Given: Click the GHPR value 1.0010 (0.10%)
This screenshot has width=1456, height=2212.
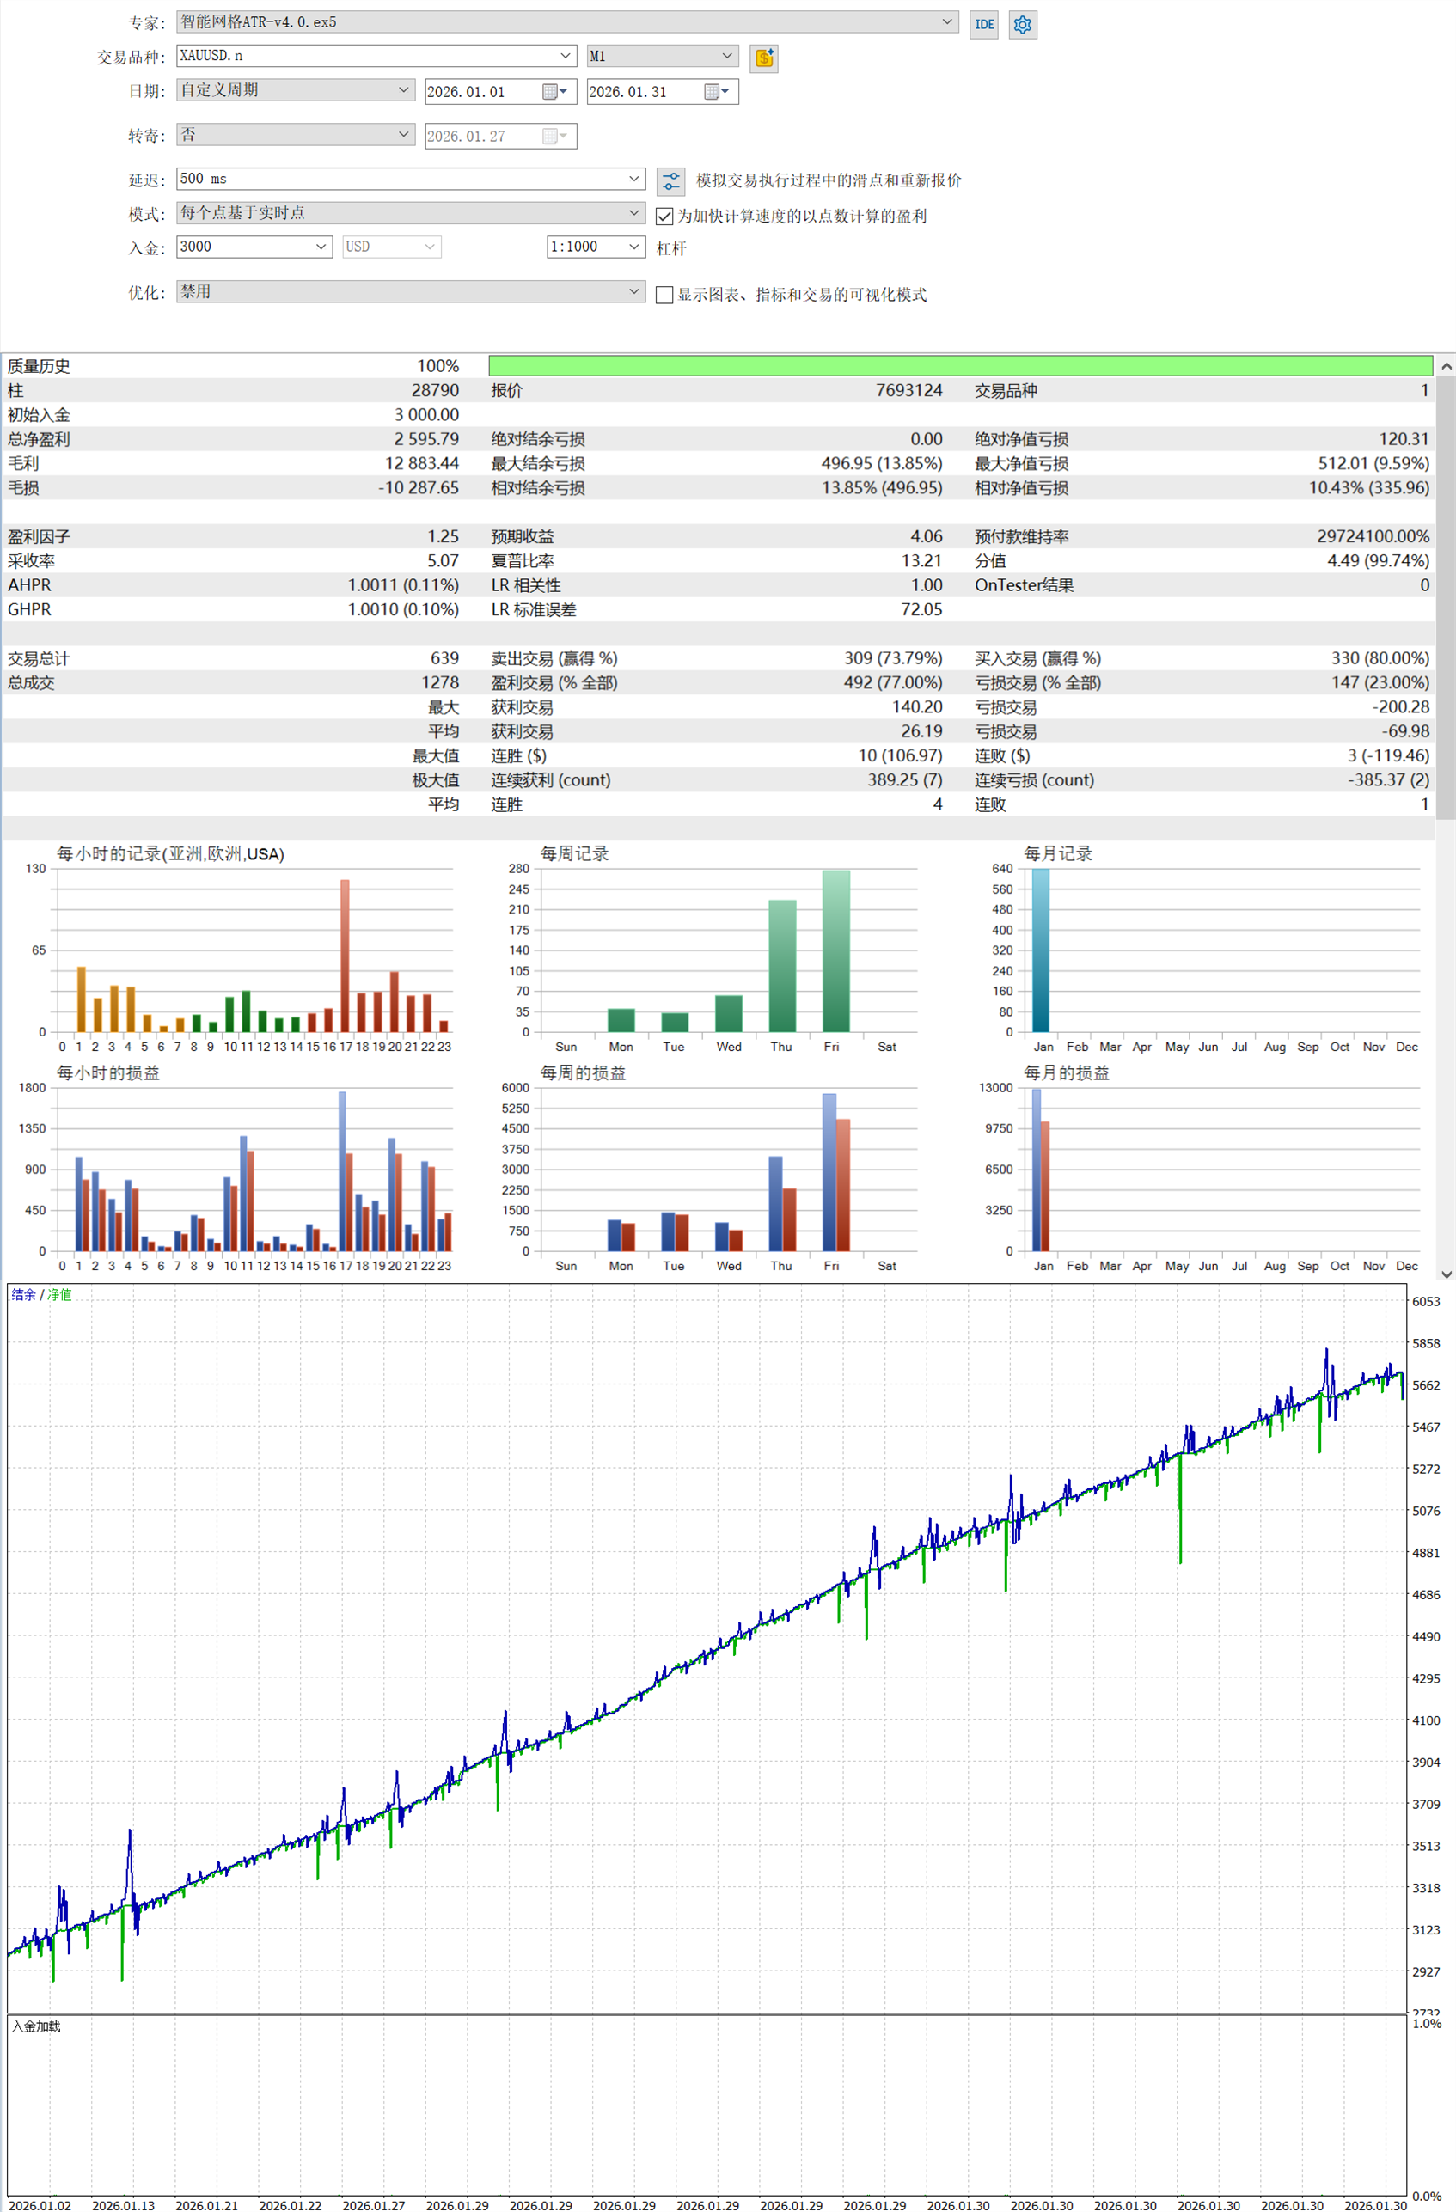Looking at the screenshot, I should click(402, 608).
